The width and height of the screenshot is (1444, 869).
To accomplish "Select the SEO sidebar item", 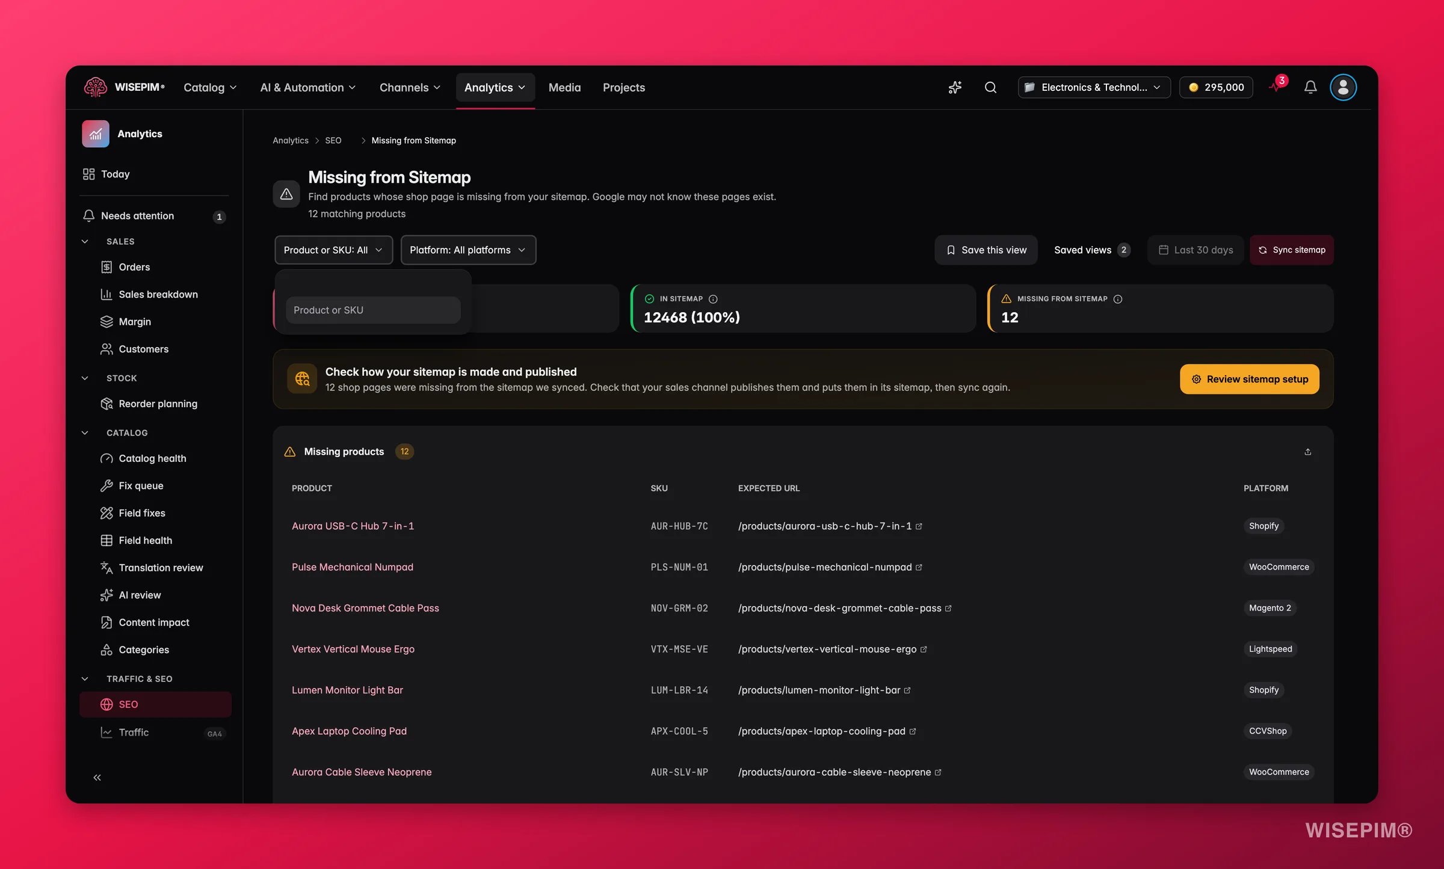I will point(155,704).
